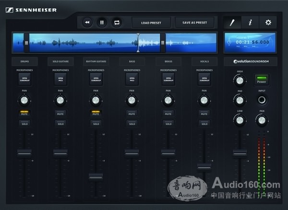Click the Vocals volume fader
This screenshot has width=288, height=210.
click(204, 167)
